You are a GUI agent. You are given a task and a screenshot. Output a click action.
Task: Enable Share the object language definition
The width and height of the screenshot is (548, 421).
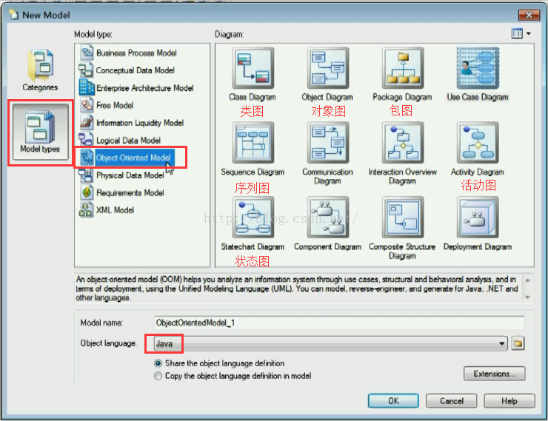pyautogui.click(x=158, y=363)
